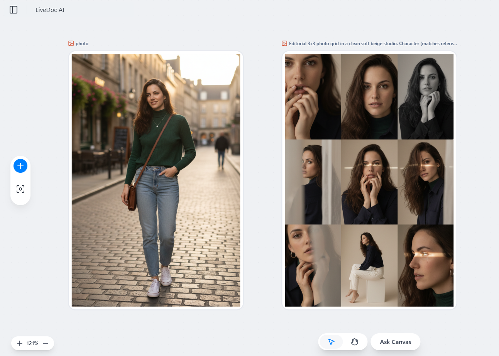Toggle the sidebar panel icon top-left
This screenshot has width=499, height=356.
14,10
